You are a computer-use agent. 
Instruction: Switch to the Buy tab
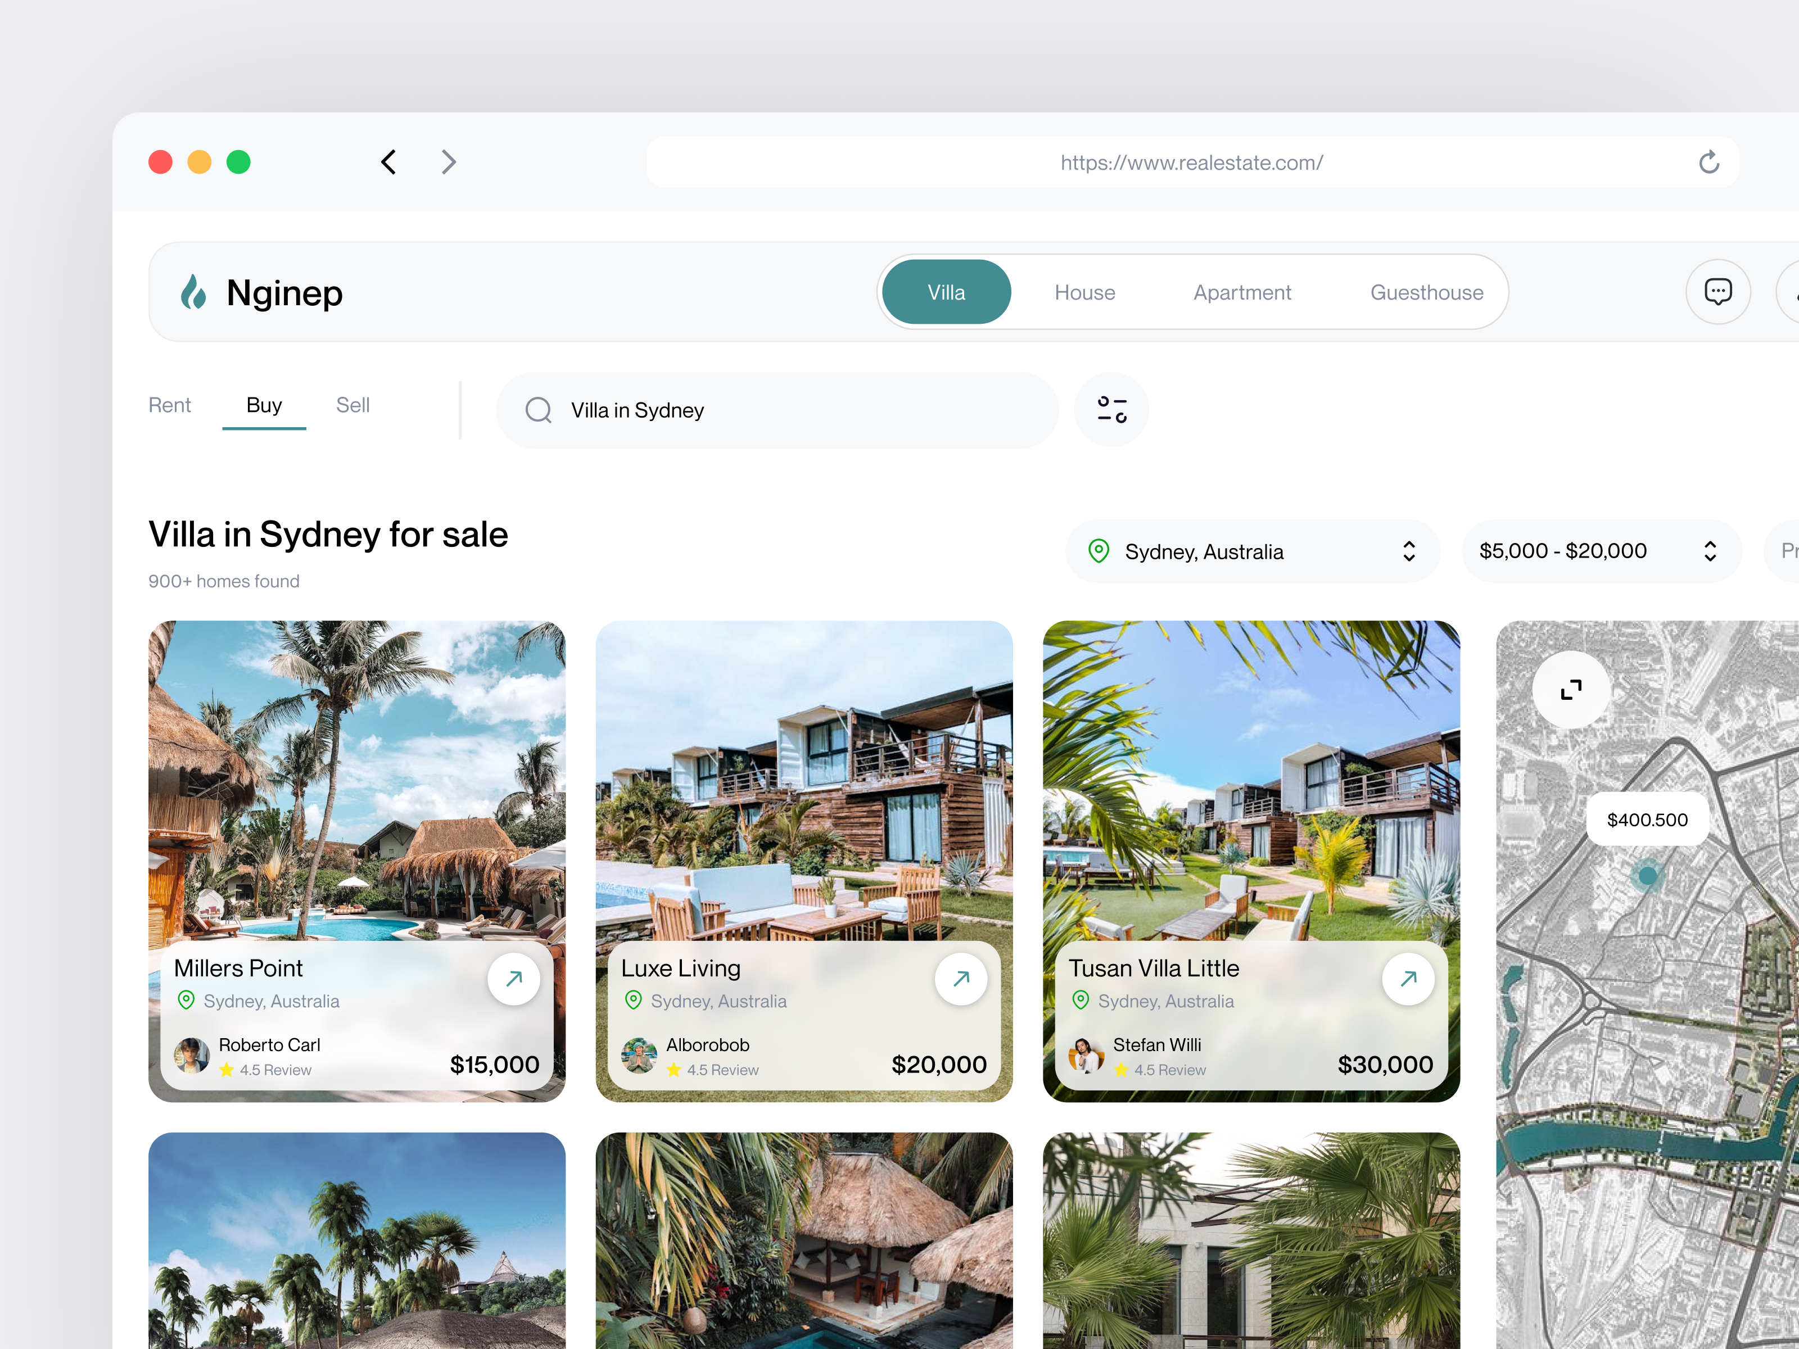click(264, 405)
